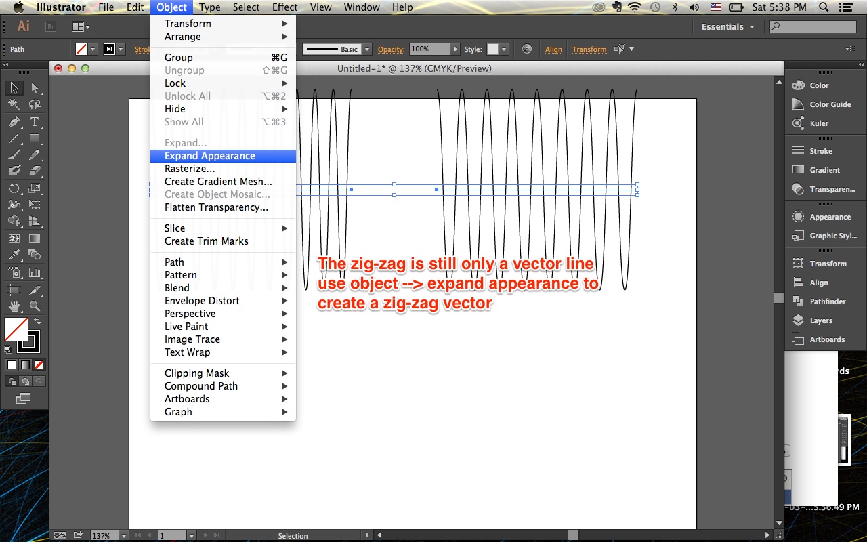Select the Hand tool
The image size is (867, 542).
click(14, 306)
